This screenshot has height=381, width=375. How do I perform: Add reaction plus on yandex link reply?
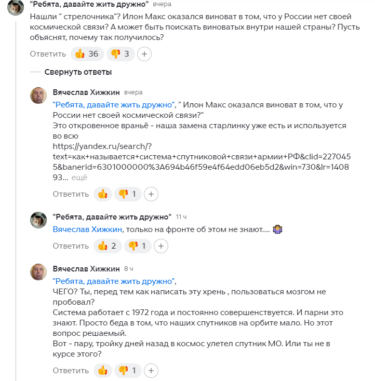[x=151, y=194]
